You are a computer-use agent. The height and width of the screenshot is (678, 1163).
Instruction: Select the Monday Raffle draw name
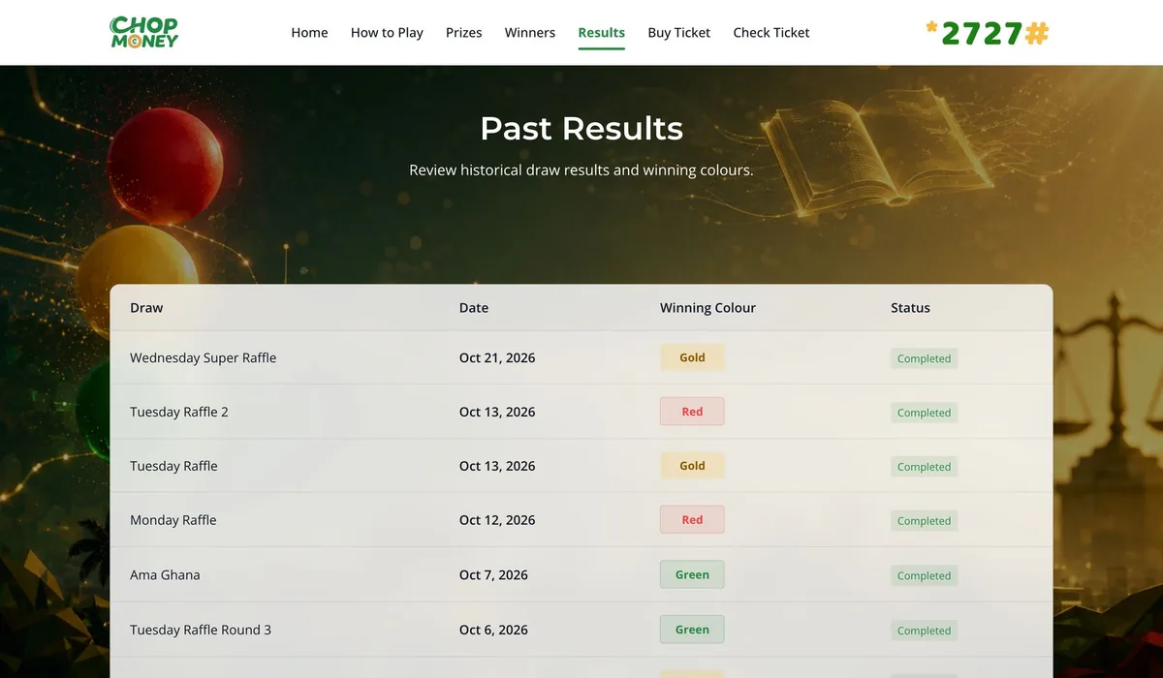[x=173, y=520]
